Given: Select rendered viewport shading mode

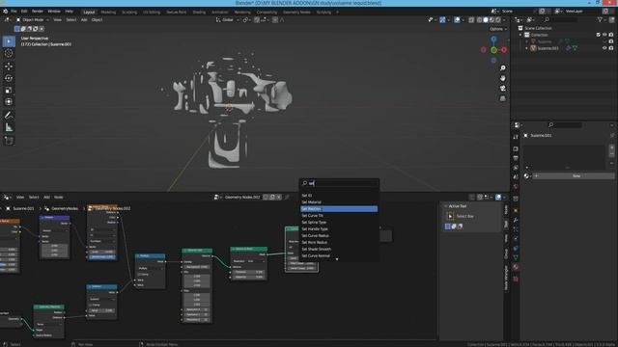Looking at the screenshot, I should (498, 20).
